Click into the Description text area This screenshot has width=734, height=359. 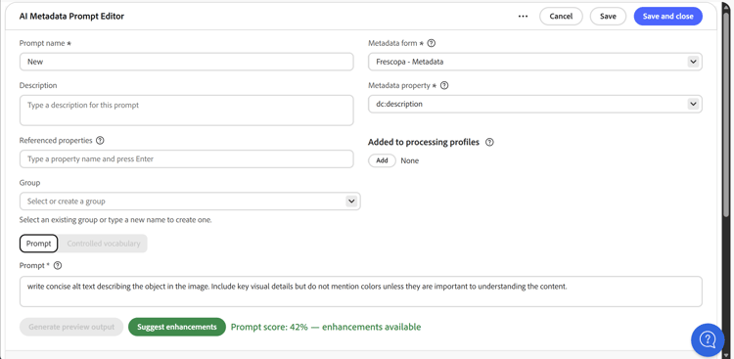click(x=186, y=111)
